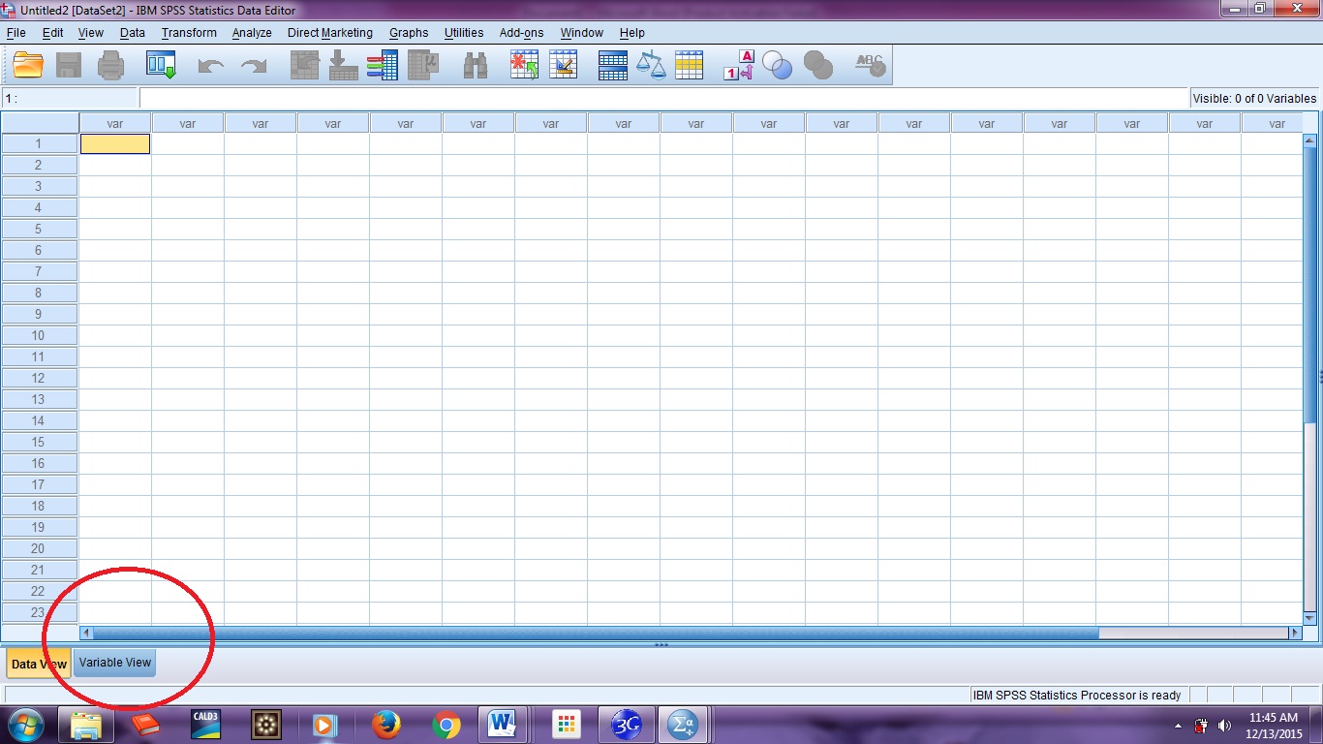
Task: Click the Print icon in the toolbar
Action: point(111,65)
